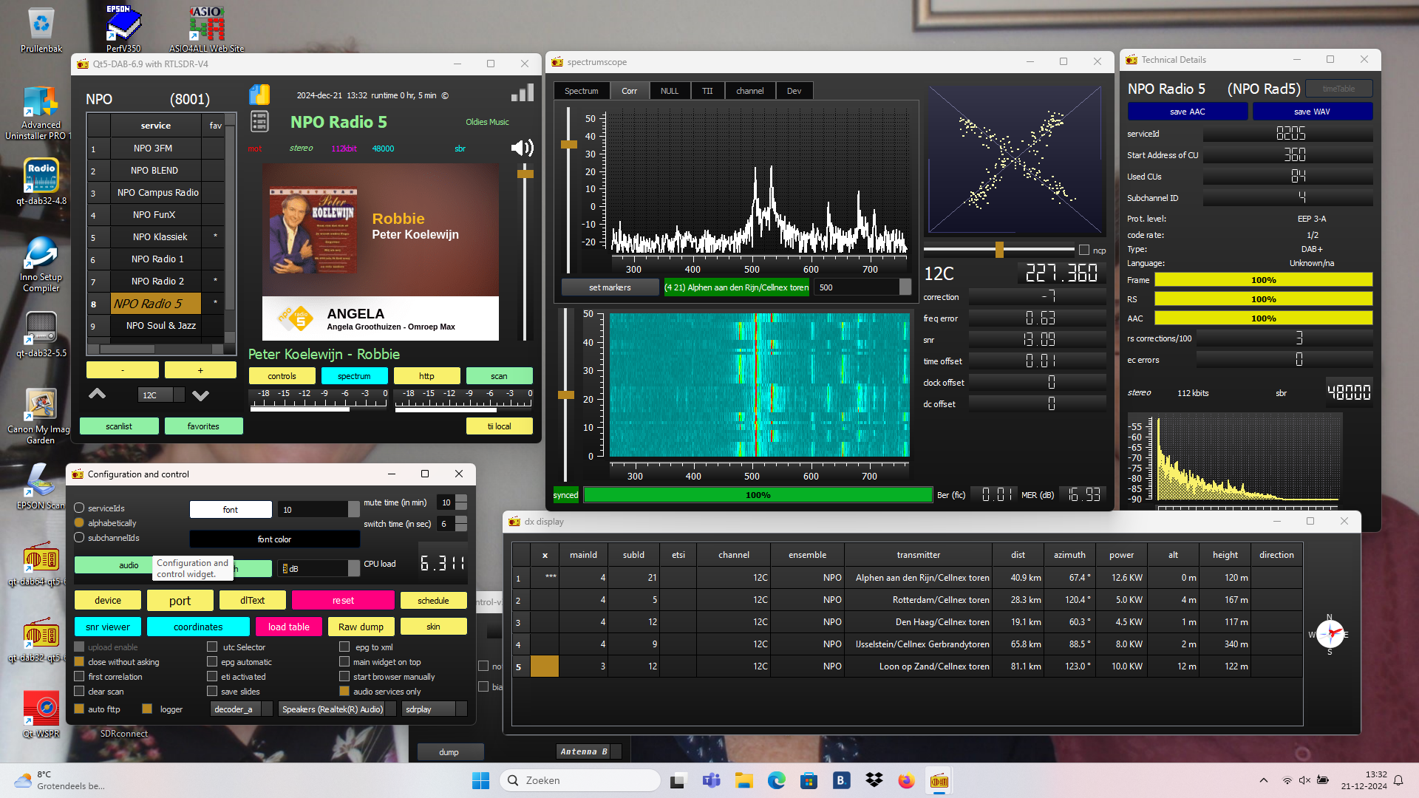Open Microsoft Edge from taskbar
The height and width of the screenshot is (798, 1419).
click(776, 780)
